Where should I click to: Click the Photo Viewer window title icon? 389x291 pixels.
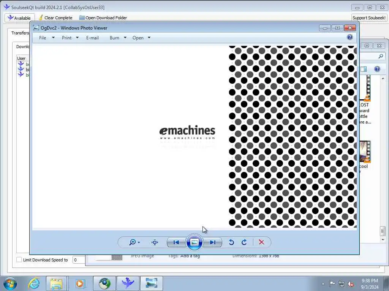pyautogui.click(x=36, y=28)
